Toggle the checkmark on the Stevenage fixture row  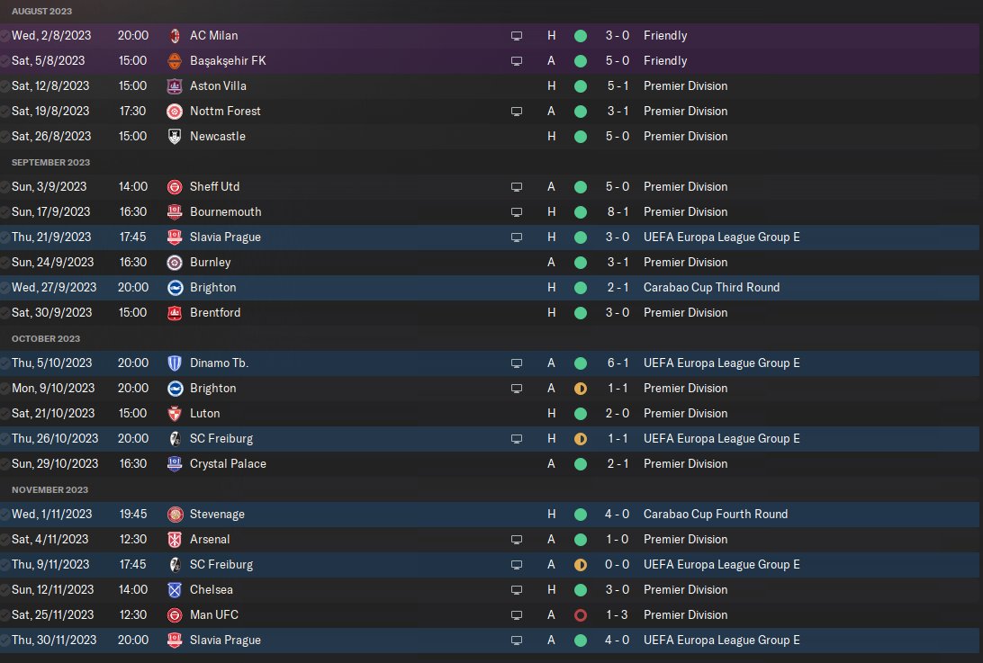point(5,514)
